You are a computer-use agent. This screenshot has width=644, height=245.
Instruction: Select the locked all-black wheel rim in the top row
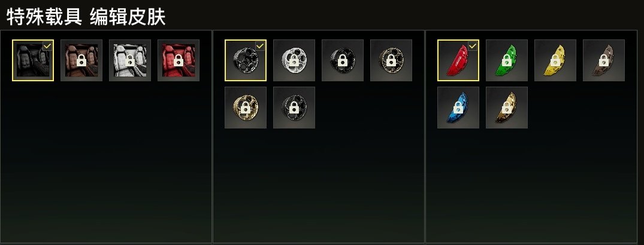343,60
